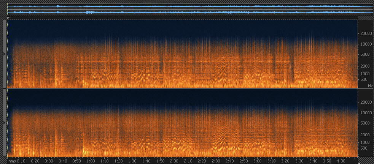Viewport: 374px width, 164px height.
Task: Click the bottom waveform in overview strip
Action: (x=189, y=12)
